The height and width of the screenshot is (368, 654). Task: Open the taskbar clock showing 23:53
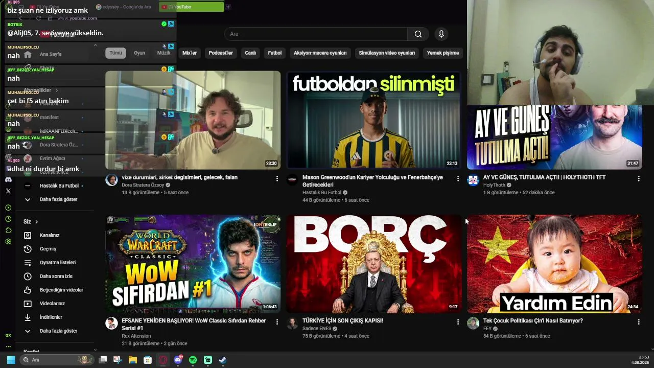(639, 360)
